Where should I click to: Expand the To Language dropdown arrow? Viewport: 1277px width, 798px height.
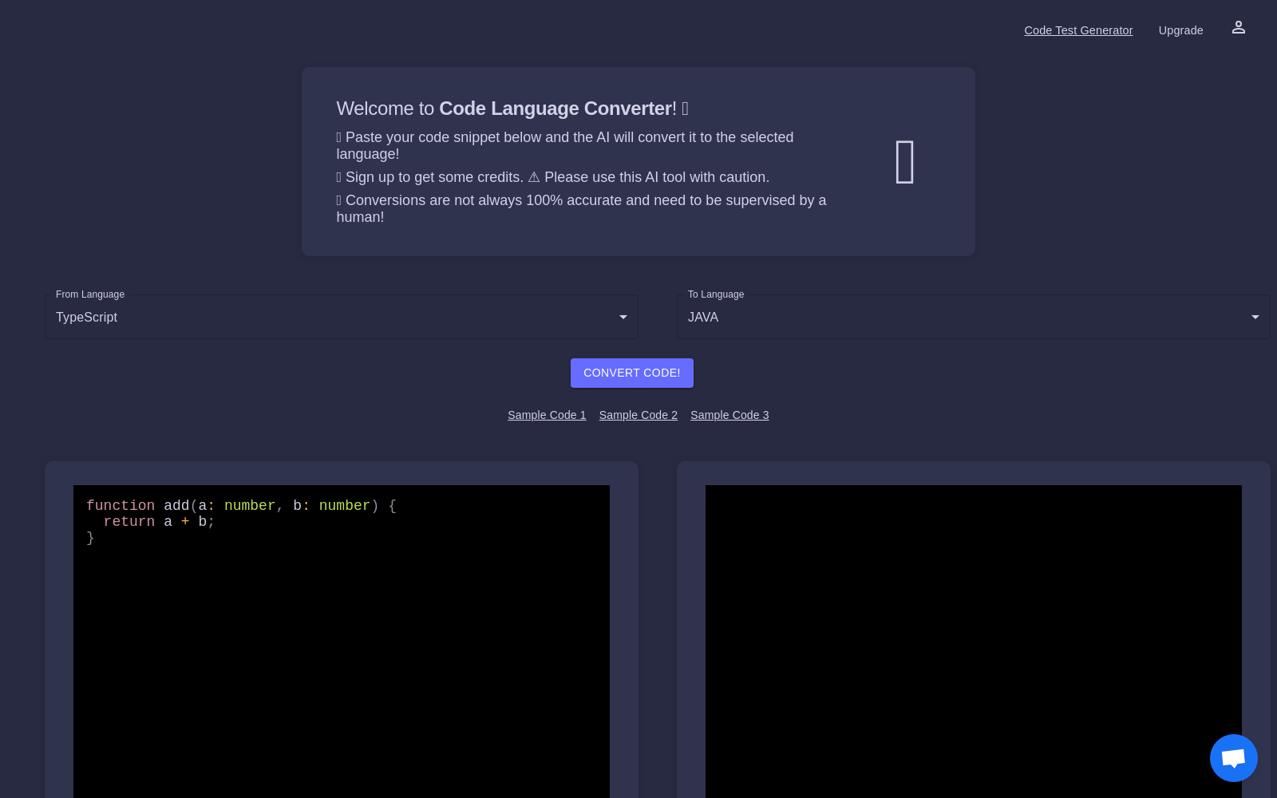[1255, 318]
